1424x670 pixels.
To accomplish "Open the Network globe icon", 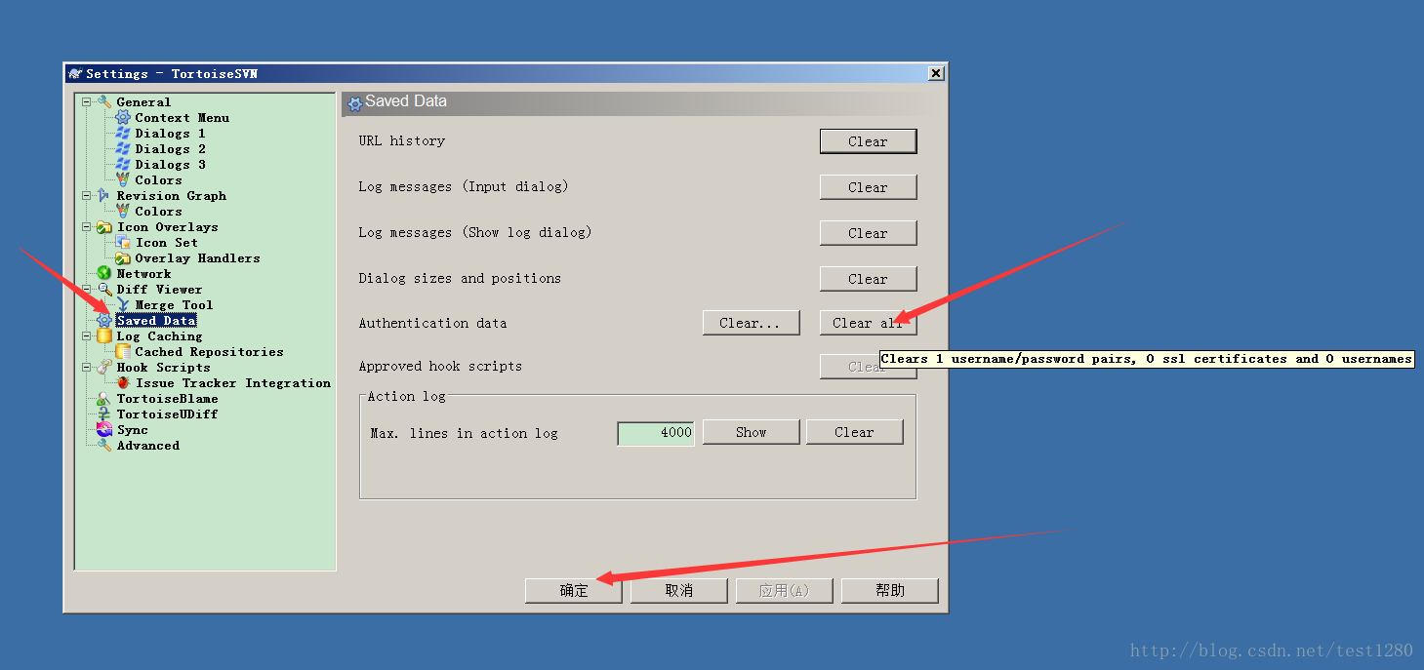I will pos(104,273).
